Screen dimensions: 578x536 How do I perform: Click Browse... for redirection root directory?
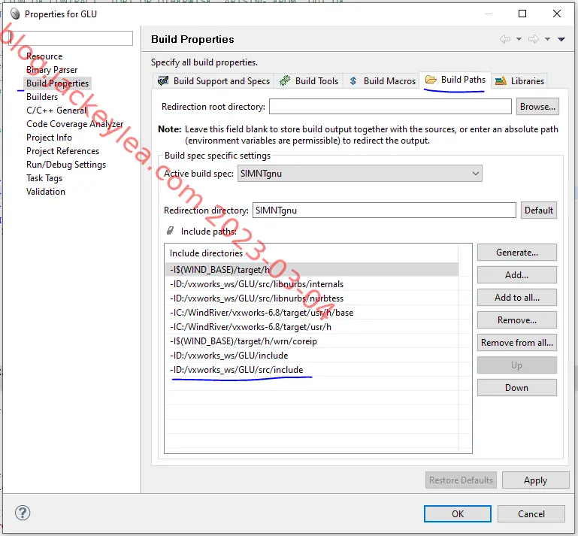[537, 107]
